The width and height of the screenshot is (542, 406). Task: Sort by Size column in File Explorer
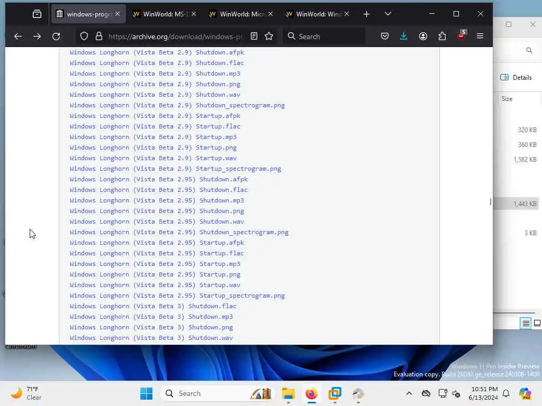point(507,99)
